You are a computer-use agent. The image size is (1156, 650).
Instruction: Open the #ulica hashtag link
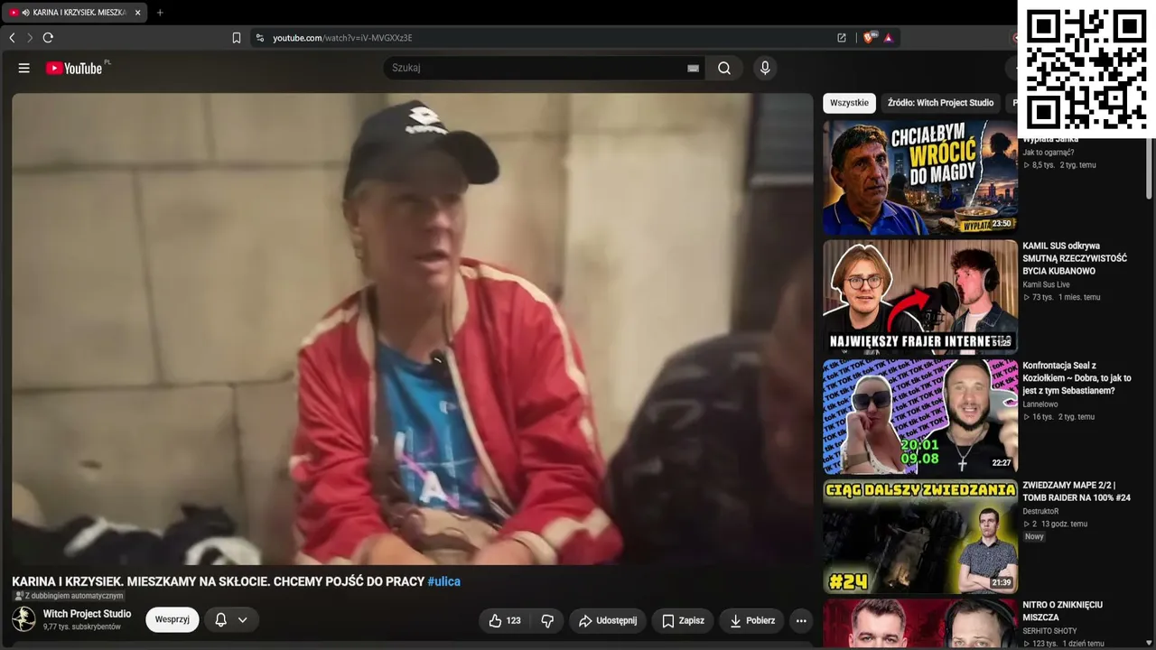(x=444, y=581)
